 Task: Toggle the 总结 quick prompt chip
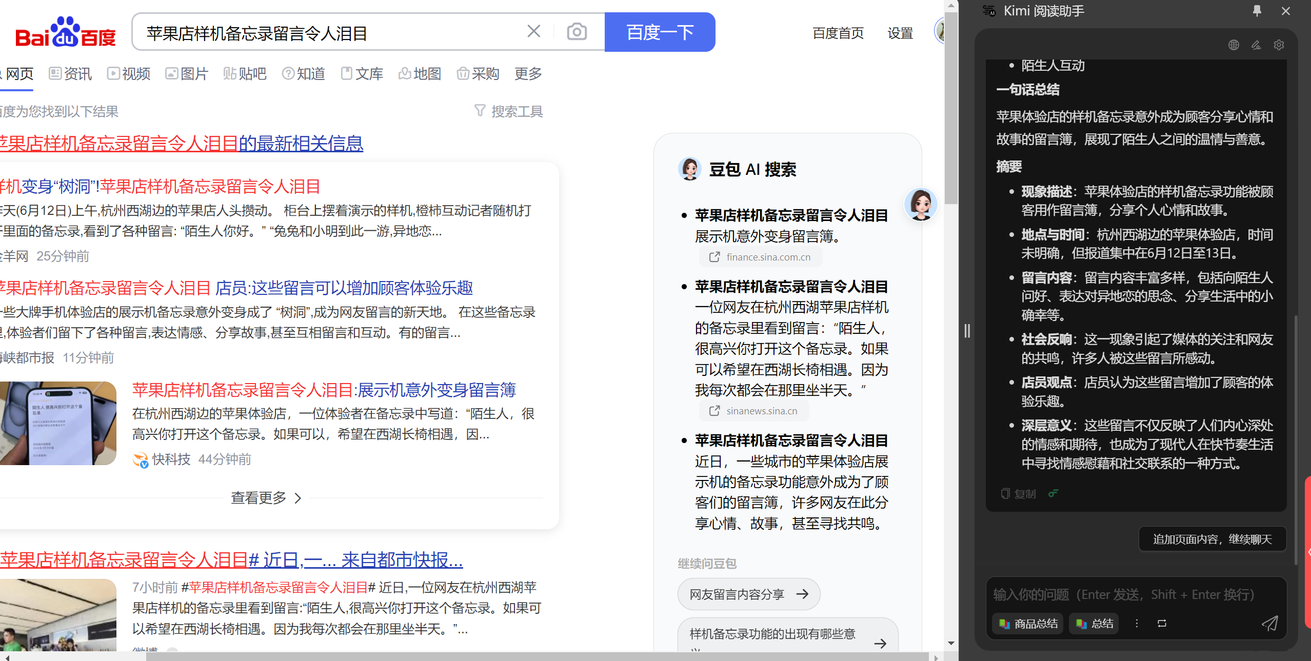pyautogui.click(x=1095, y=624)
